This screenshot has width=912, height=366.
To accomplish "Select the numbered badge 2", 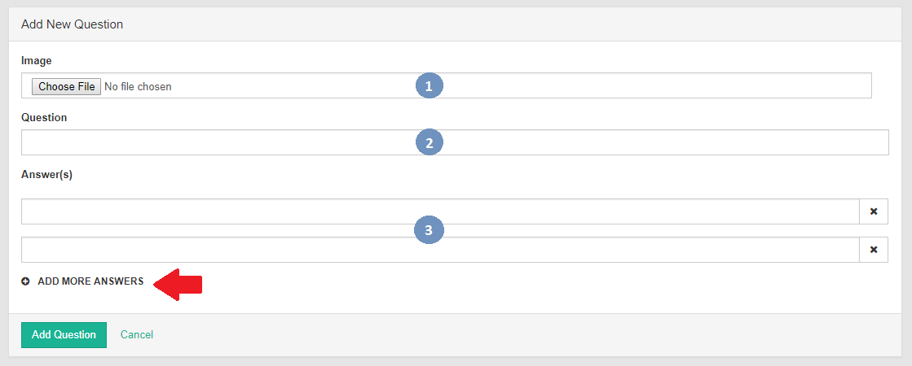I will click(429, 143).
